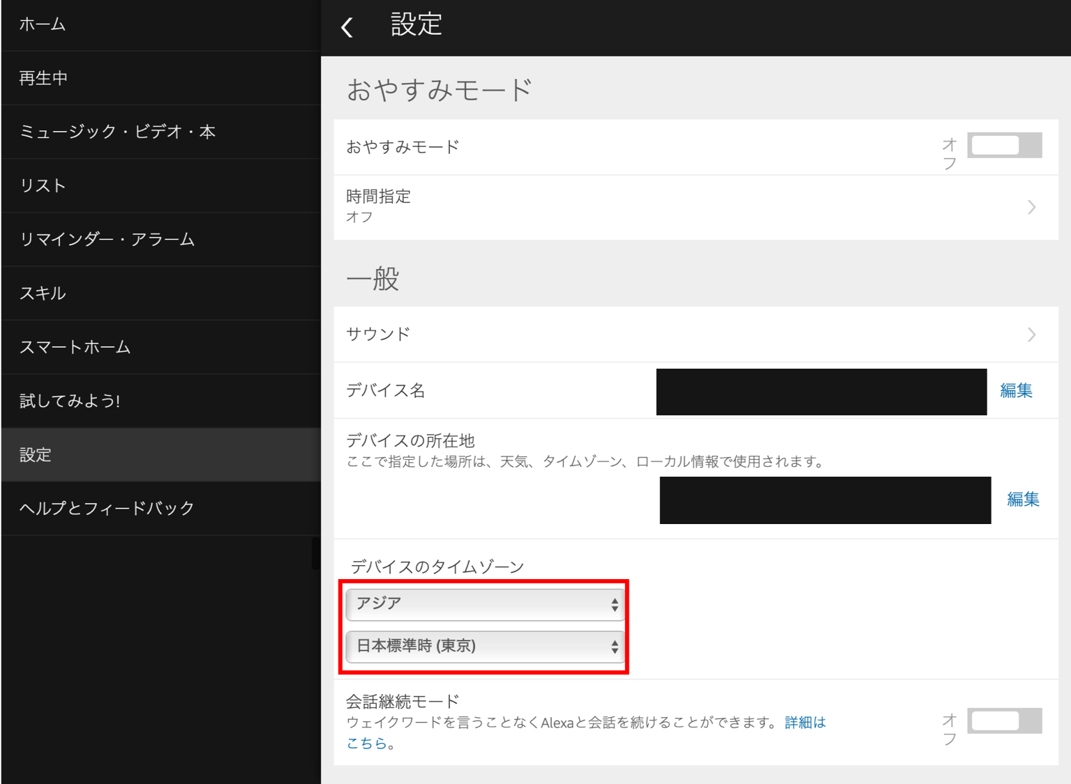Enable the おやすみモード toggle switch
Image resolution: width=1071 pixels, height=784 pixels.
(1004, 145)
